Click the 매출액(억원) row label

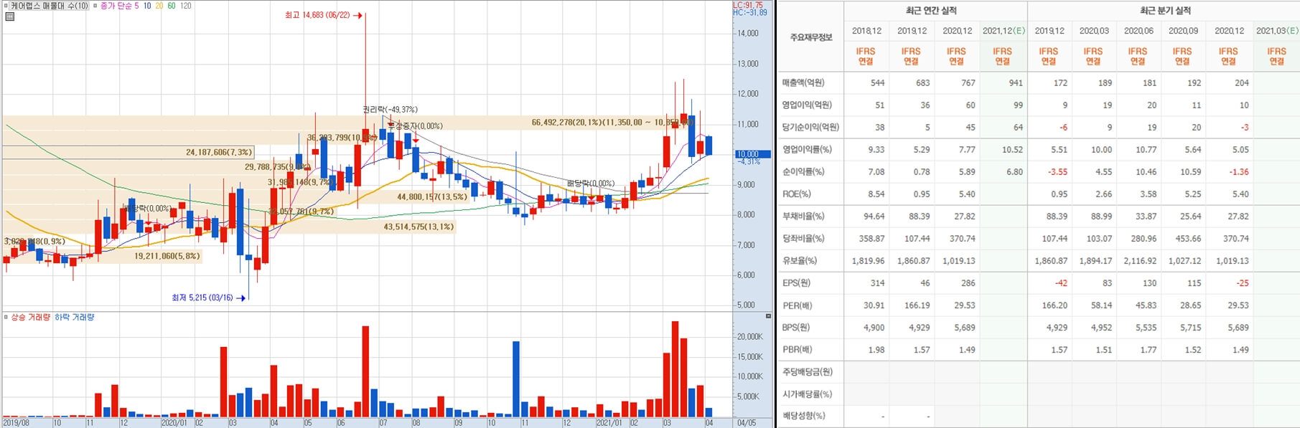pos(803,83)
